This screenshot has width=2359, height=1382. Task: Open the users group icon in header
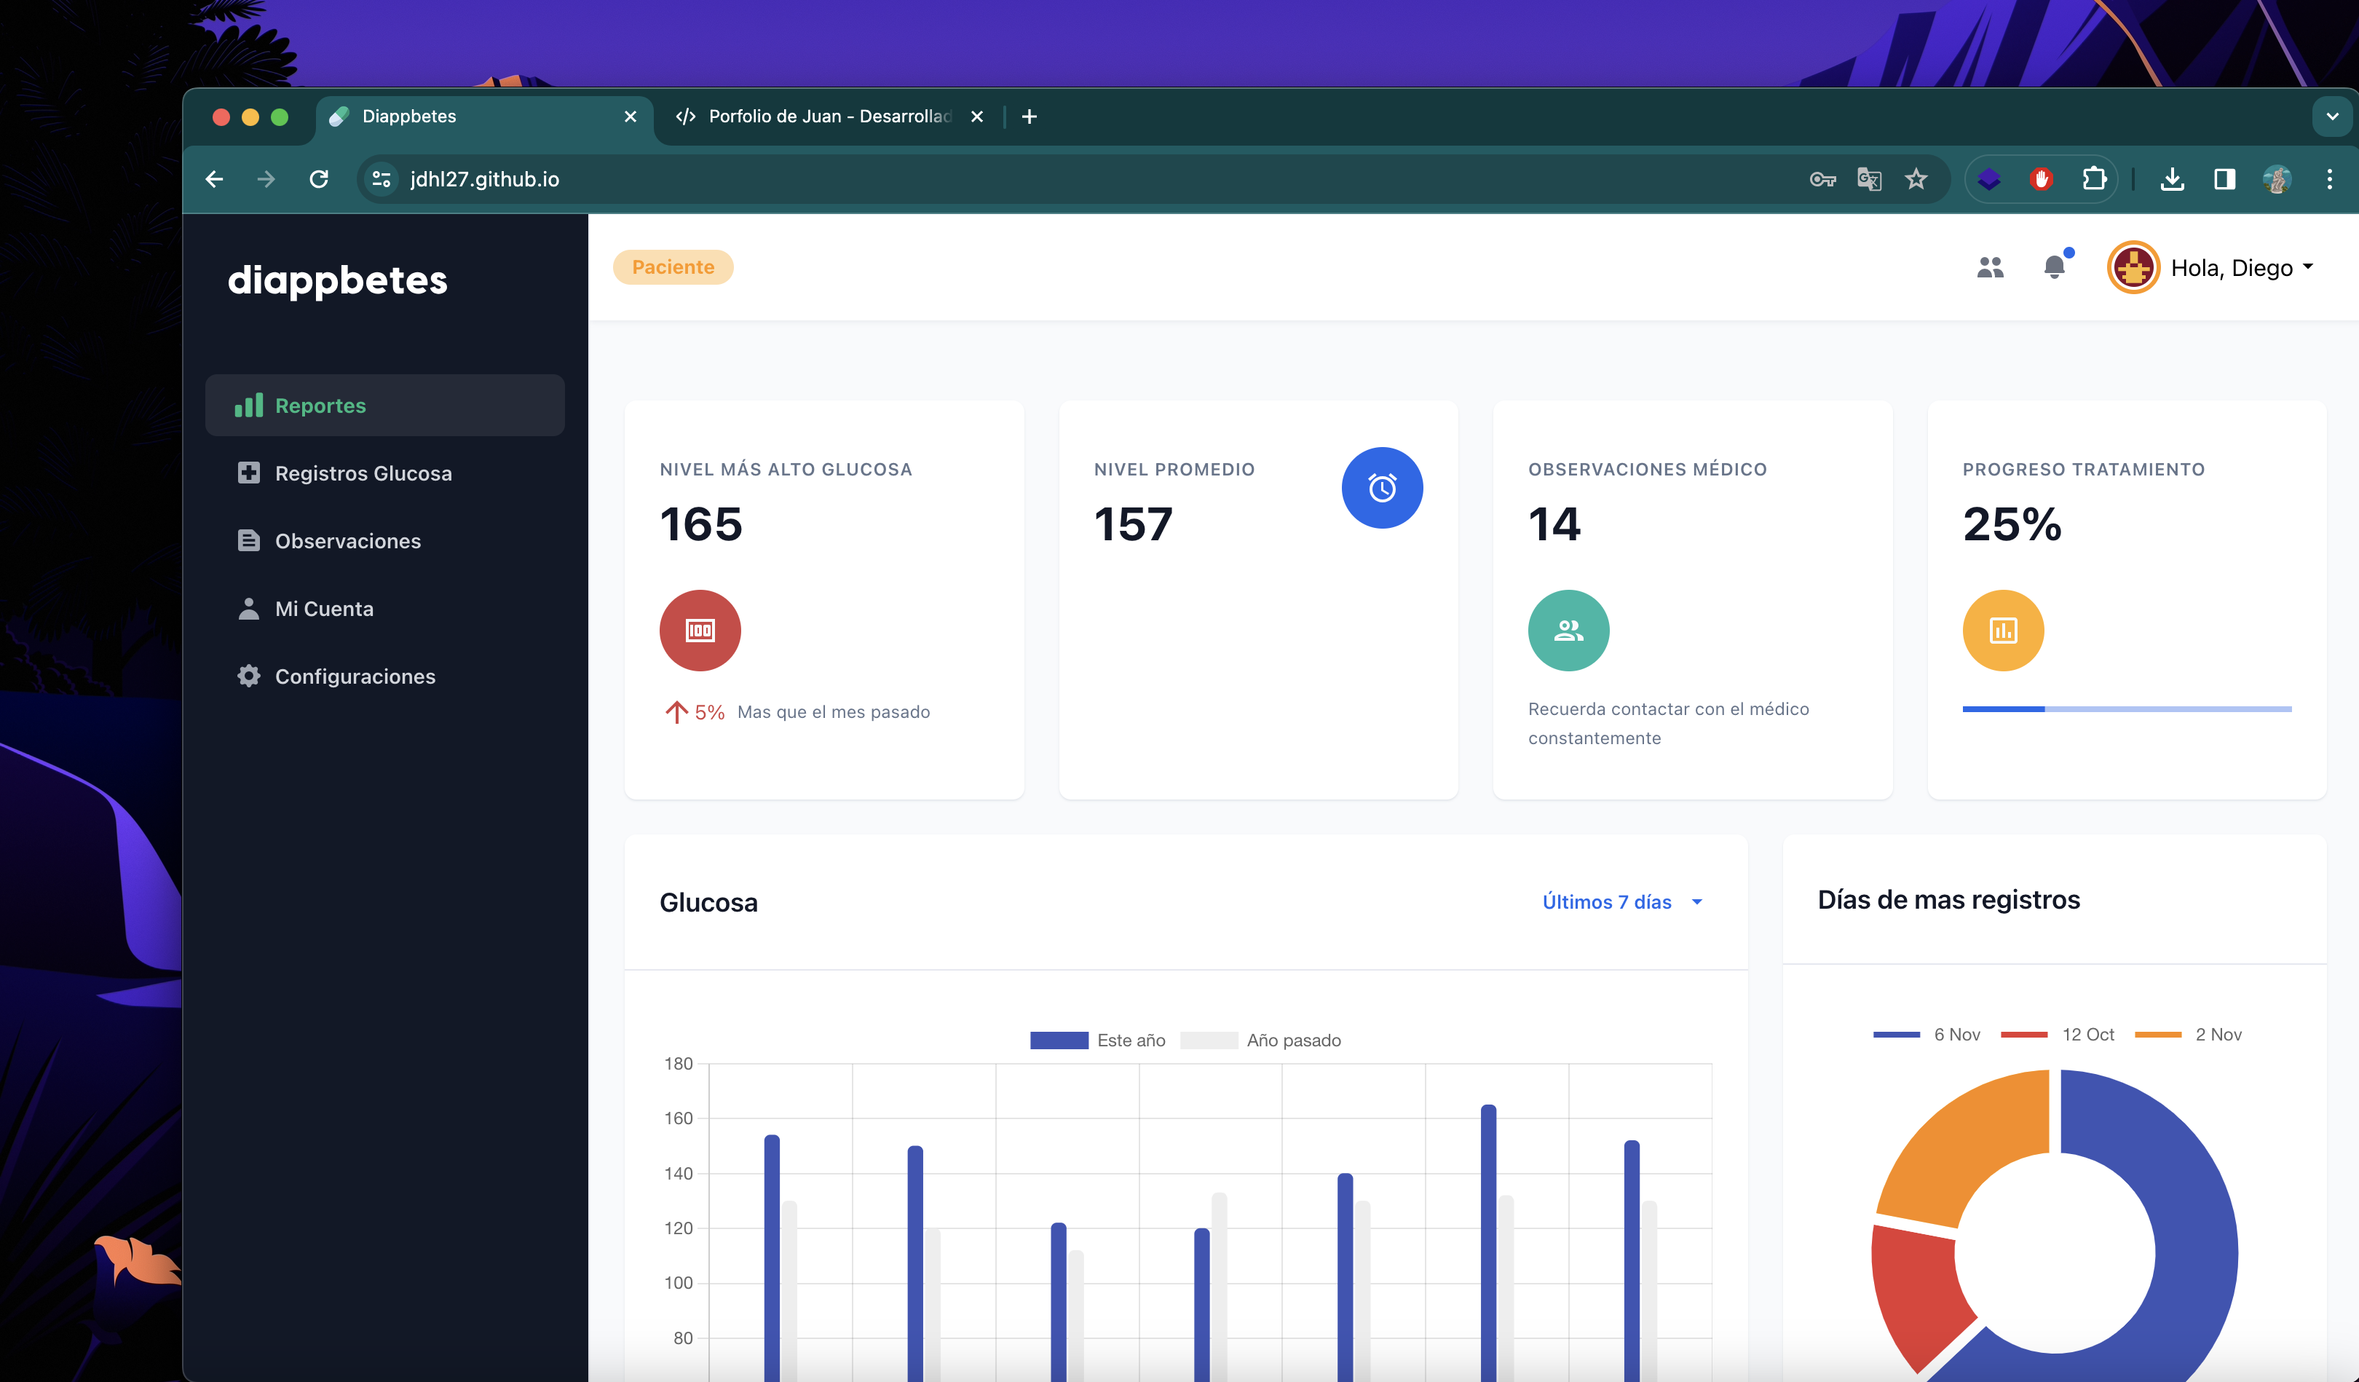pyautogui.click(x=1990, y=268)
